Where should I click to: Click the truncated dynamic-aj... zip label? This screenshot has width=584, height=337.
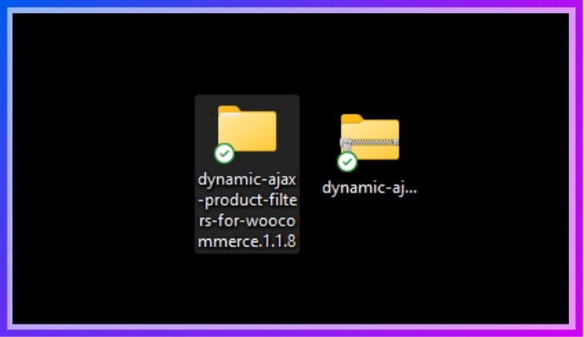369,188
